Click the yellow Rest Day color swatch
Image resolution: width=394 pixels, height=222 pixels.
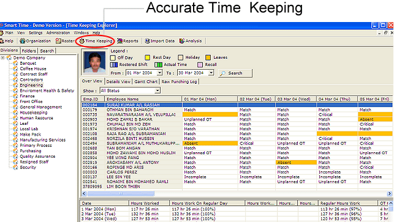click(148, 57)
